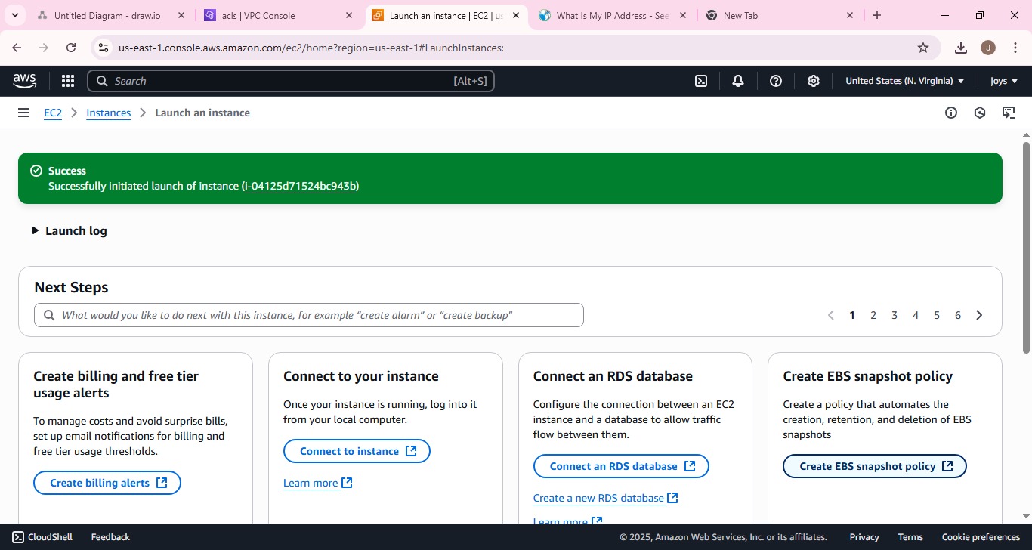Go to Instances breadcrumb link
The width and height of the screenshot is (1032, 550).
click(109, 113)
